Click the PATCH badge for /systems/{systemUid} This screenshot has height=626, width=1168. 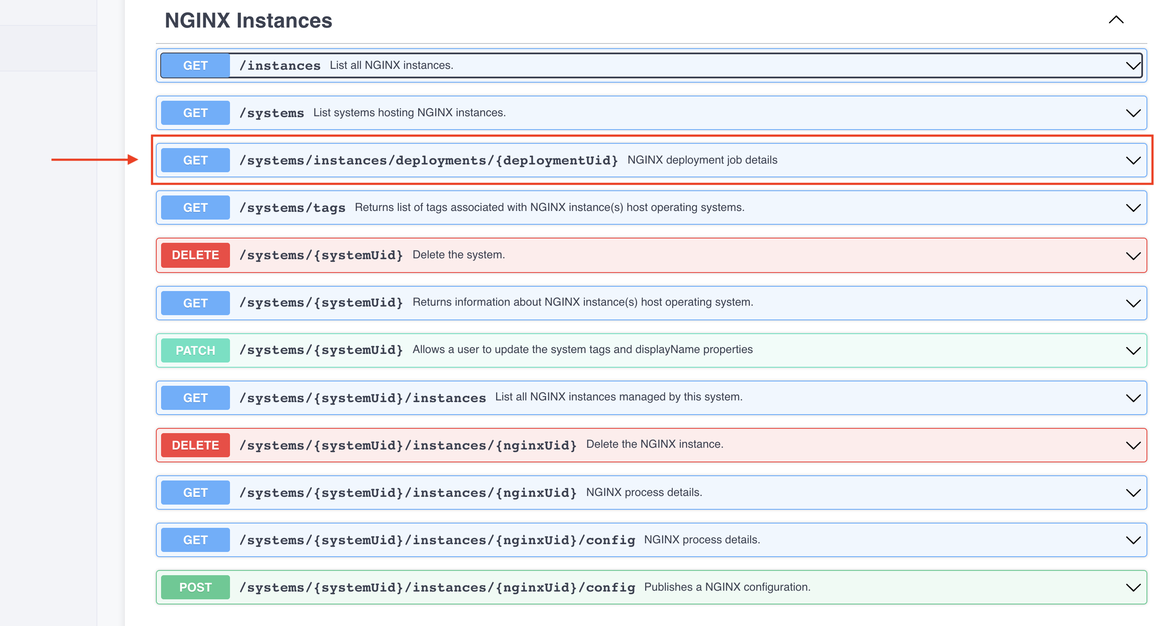click(x=196, y=350)
